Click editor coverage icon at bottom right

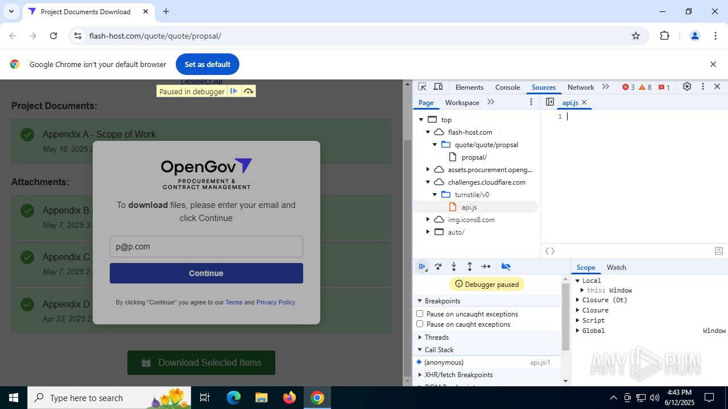point(718,251)
